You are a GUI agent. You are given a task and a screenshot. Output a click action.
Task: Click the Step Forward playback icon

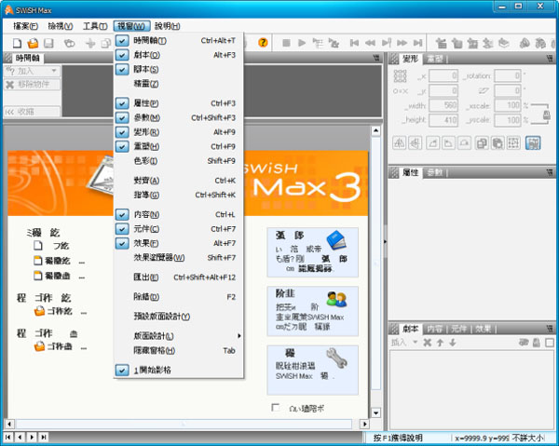point(386,43)
